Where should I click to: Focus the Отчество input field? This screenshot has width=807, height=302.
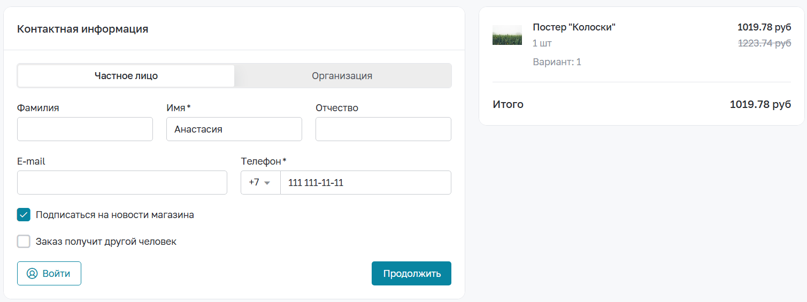click(383, 129)
